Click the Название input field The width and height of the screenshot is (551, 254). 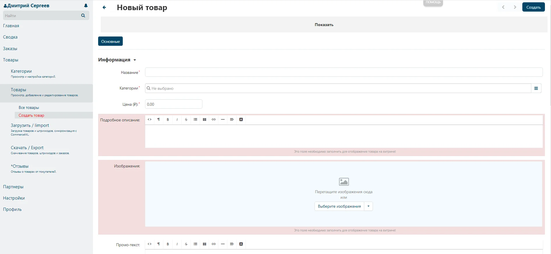pyautogui.click(x=344, y=72)
